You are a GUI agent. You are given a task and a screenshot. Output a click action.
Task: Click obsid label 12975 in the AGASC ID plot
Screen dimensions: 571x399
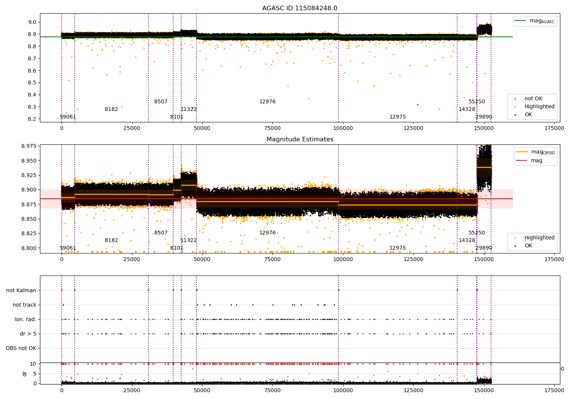pos(397,117)
